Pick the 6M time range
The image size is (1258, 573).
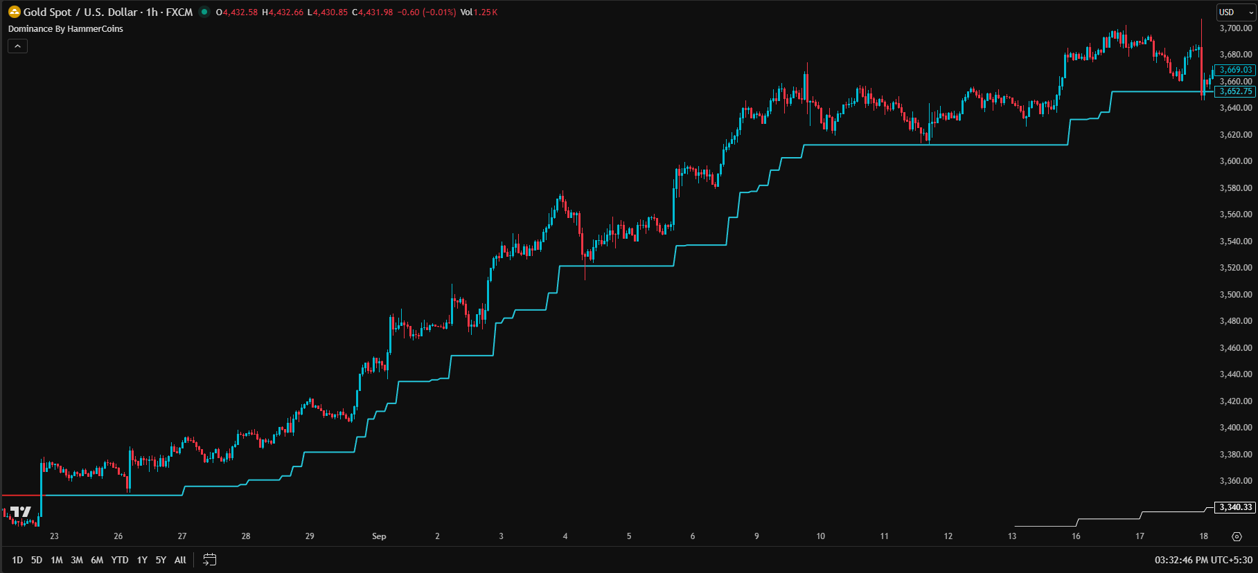(97, 560)
